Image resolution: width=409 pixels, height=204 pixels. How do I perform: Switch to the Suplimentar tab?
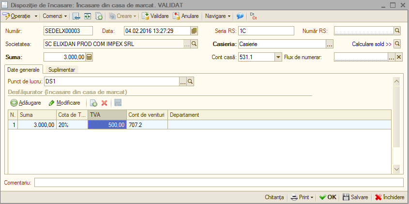coord(62,70)
